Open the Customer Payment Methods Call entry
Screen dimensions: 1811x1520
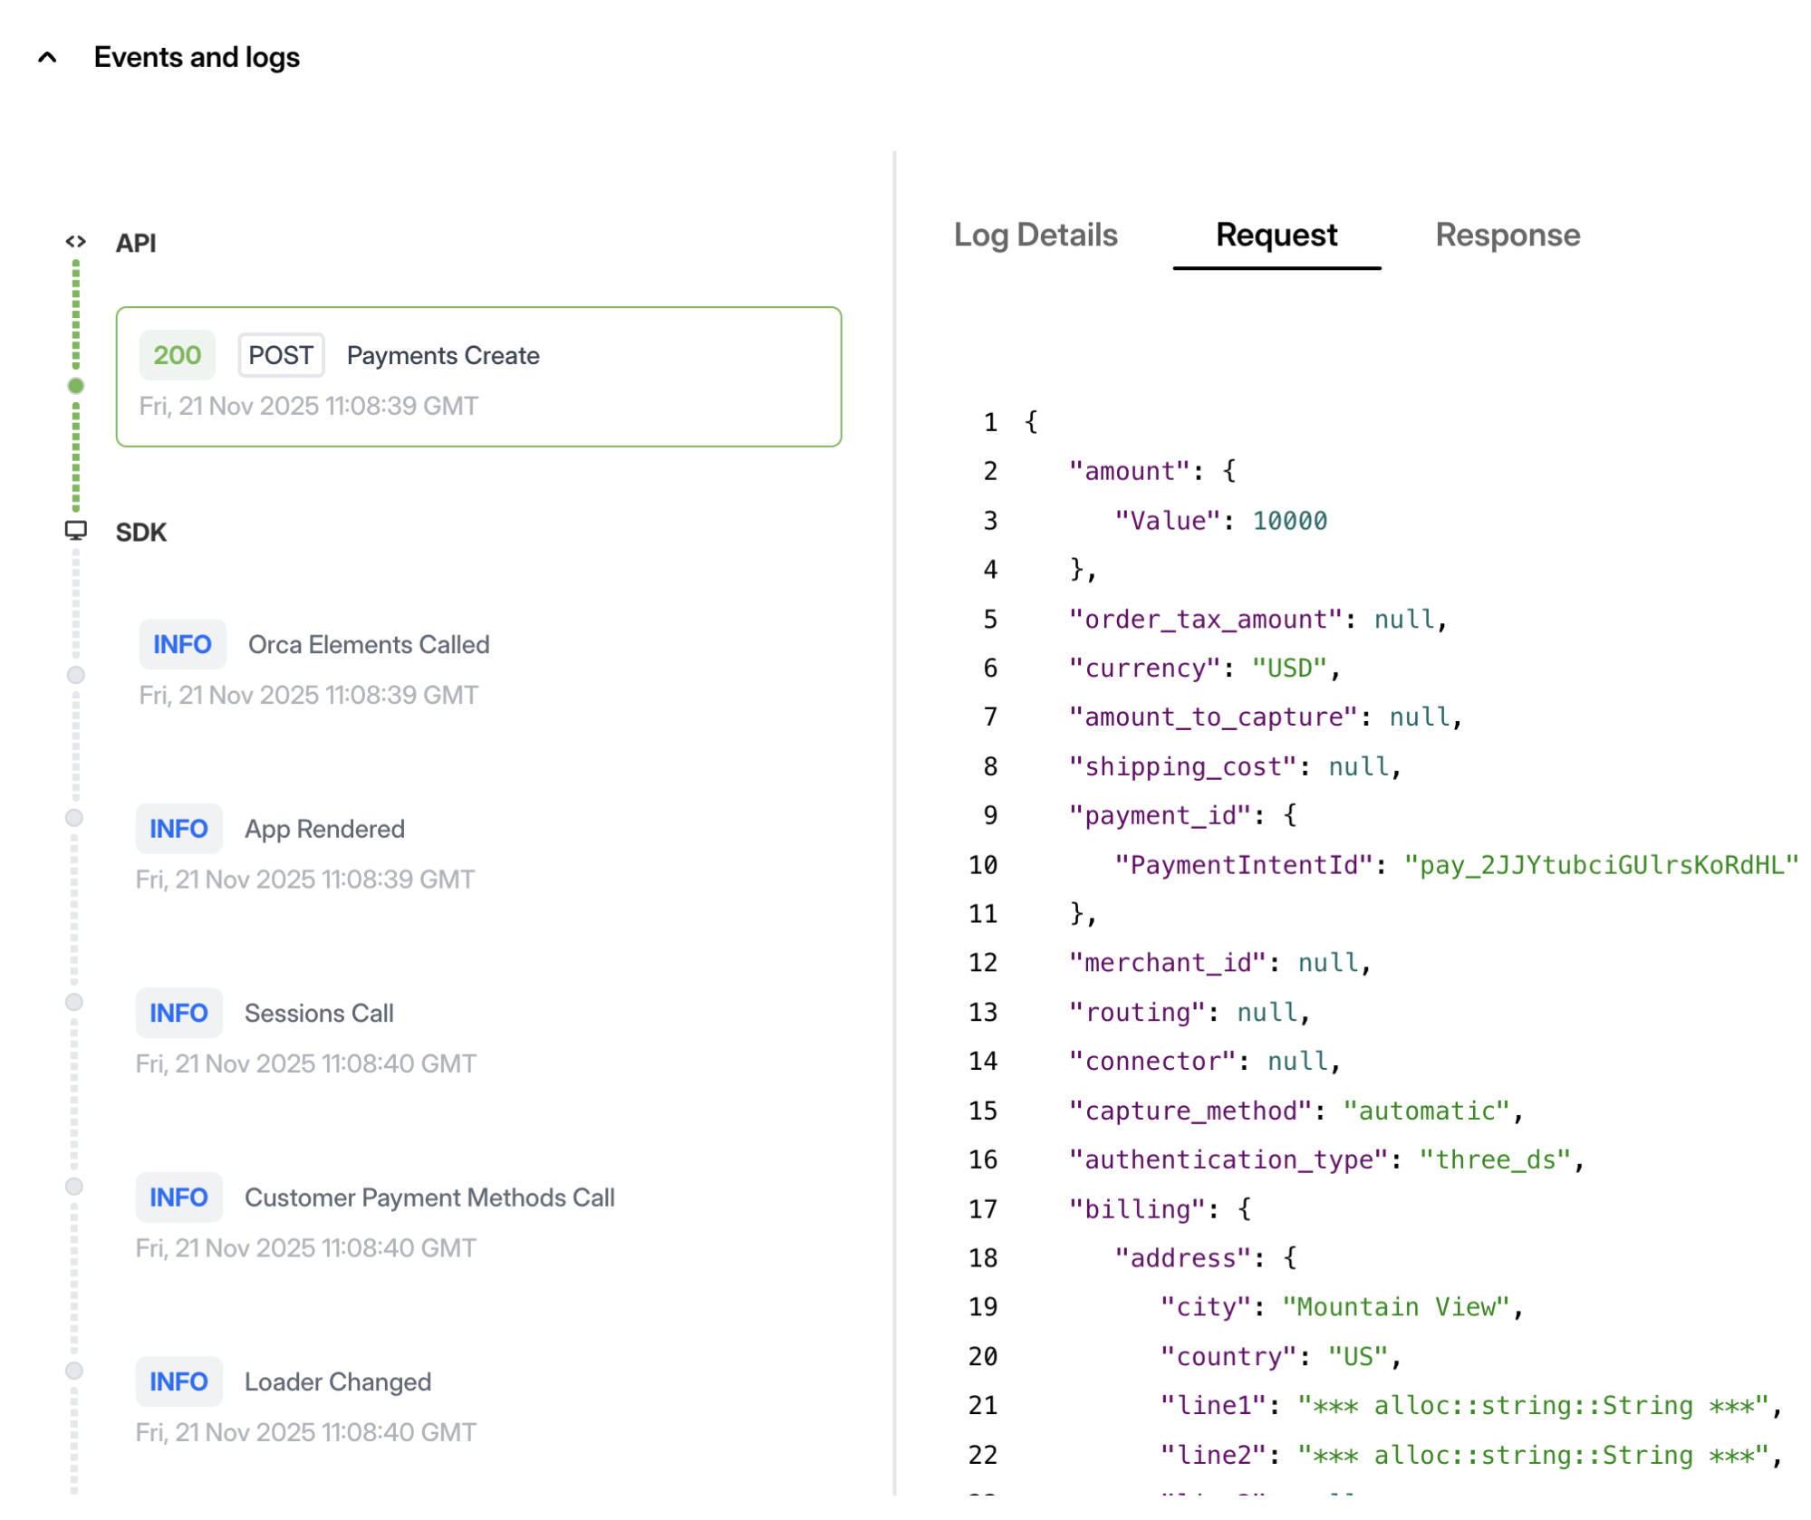coord(429,1198)
